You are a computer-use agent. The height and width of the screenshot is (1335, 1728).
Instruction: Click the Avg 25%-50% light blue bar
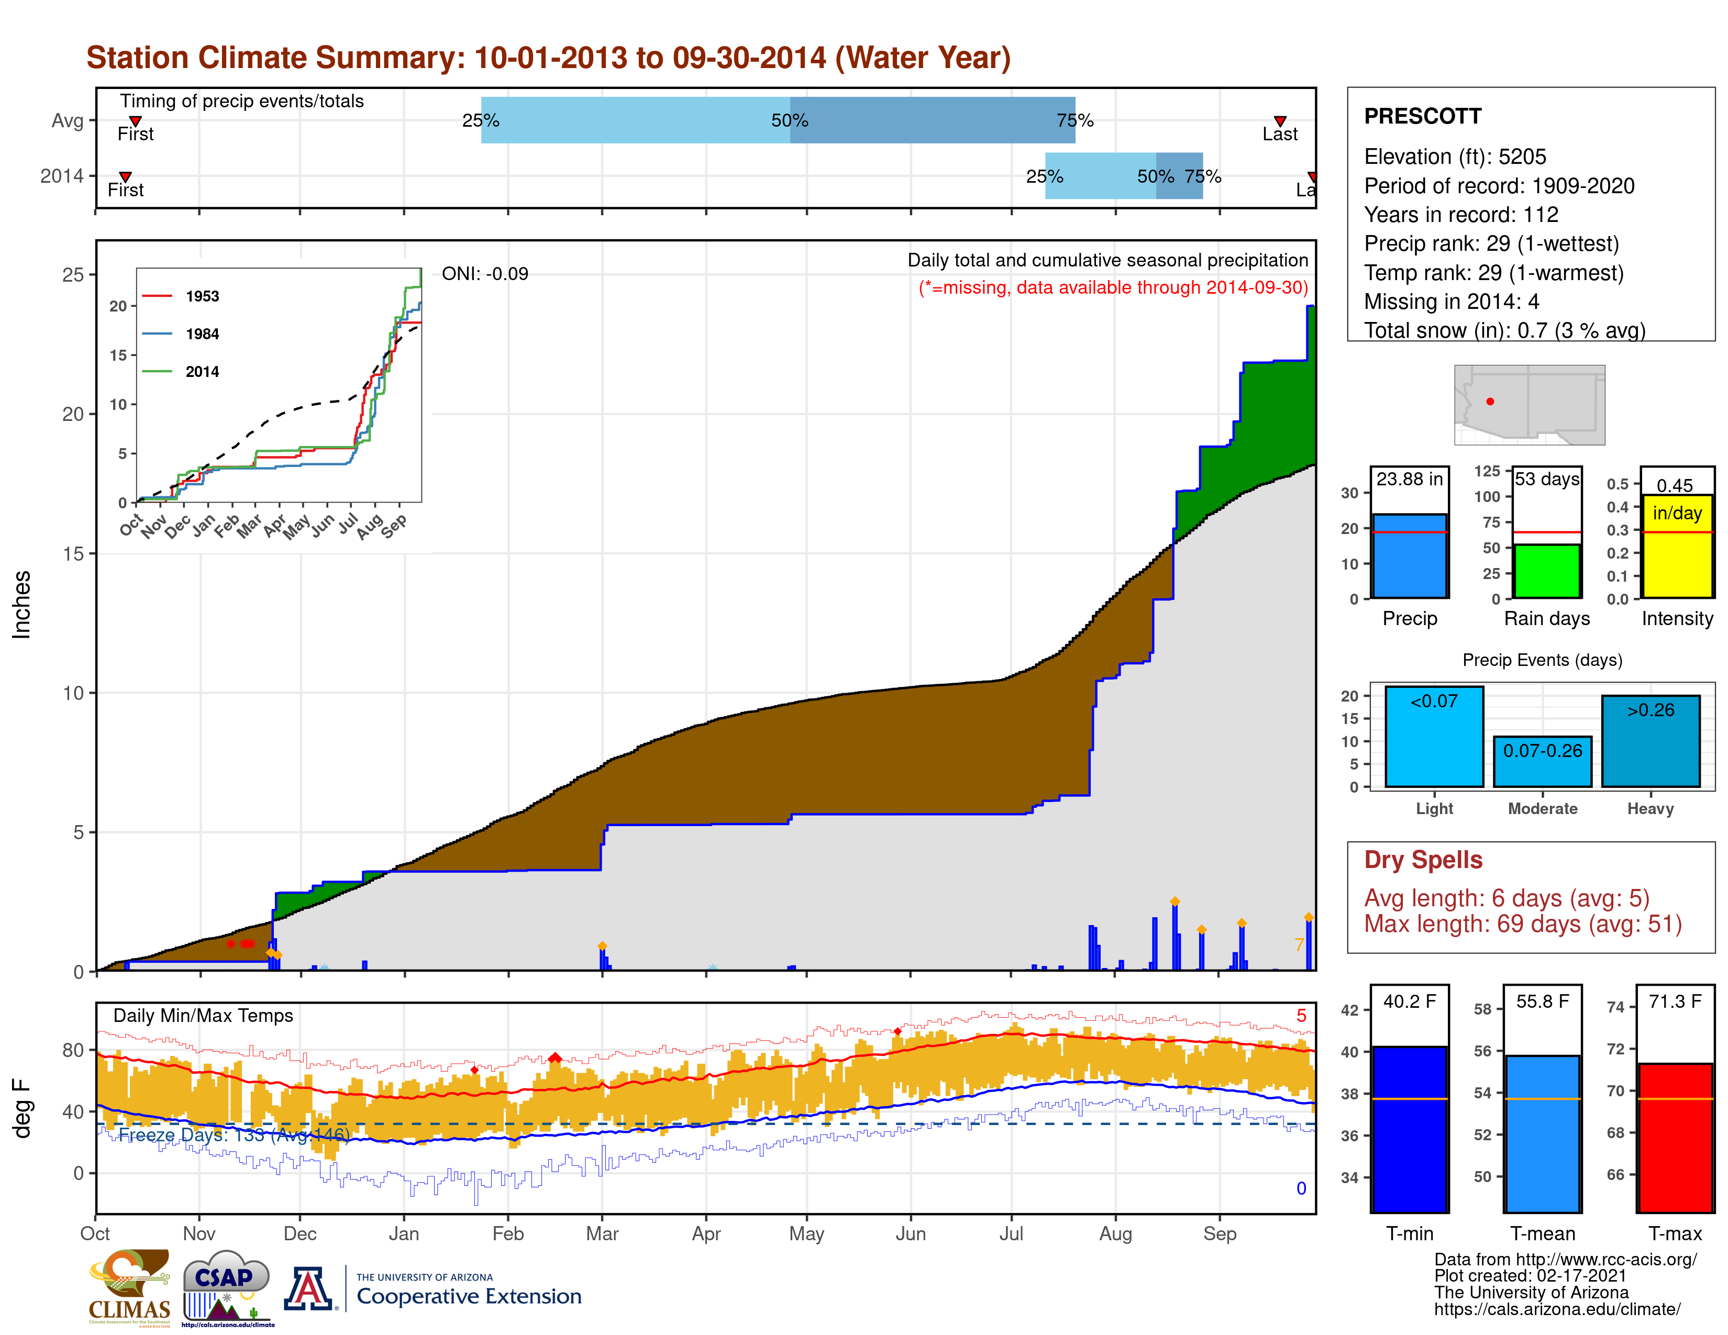pos(635,120)
